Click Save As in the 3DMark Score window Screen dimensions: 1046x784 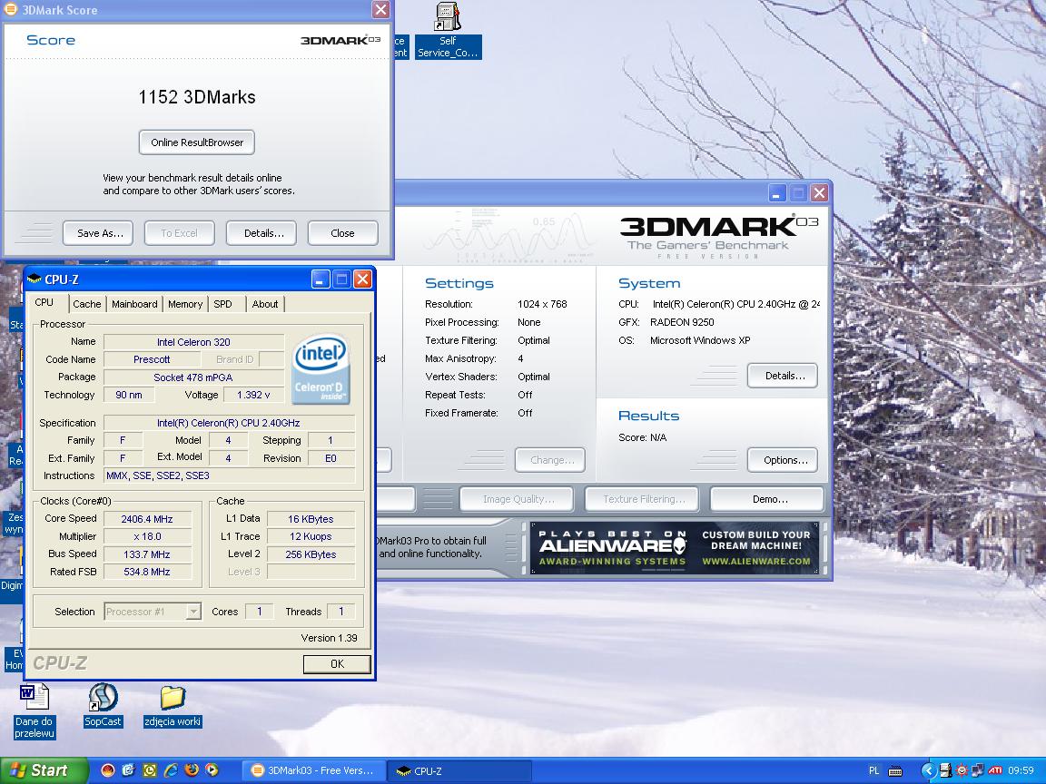(x=98, y=233)
